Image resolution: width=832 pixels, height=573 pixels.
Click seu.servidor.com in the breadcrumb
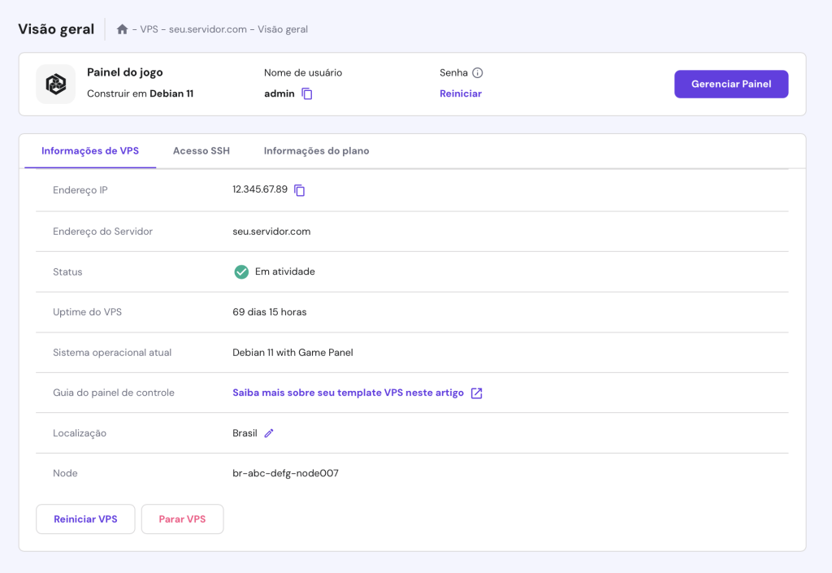coord(207,29)
